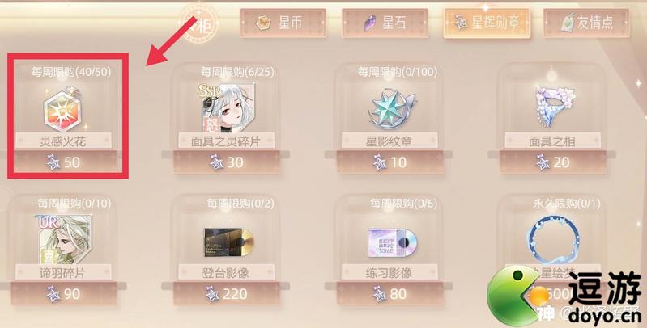Purchase 面具之相 at price 20
Screen dimensions: 647x328
(553, 162)
